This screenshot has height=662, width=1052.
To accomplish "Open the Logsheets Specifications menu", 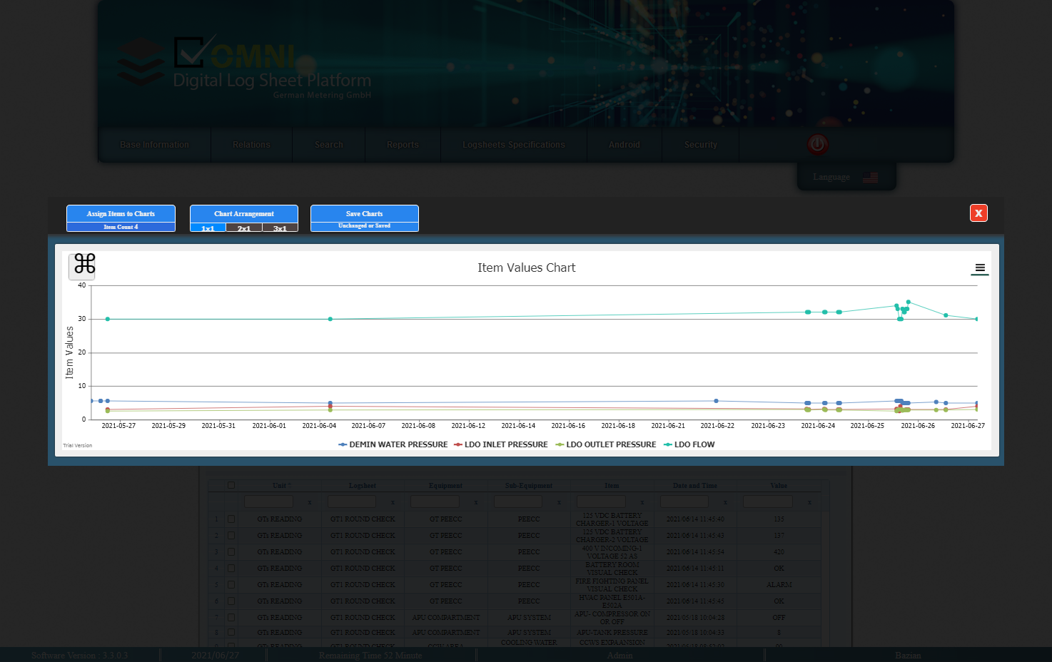I will coord(513,145).
